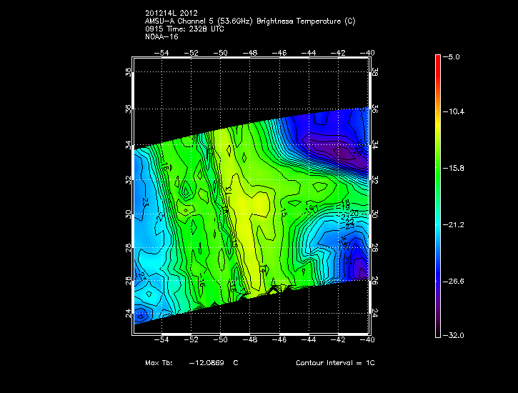This screenshot has width=518, height=393.
Task: Click the 201214L 2012 storm identifier
Action: (x=170, y=14)
